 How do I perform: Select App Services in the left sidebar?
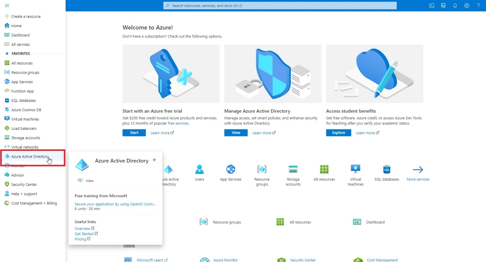[x=22, y=82]
